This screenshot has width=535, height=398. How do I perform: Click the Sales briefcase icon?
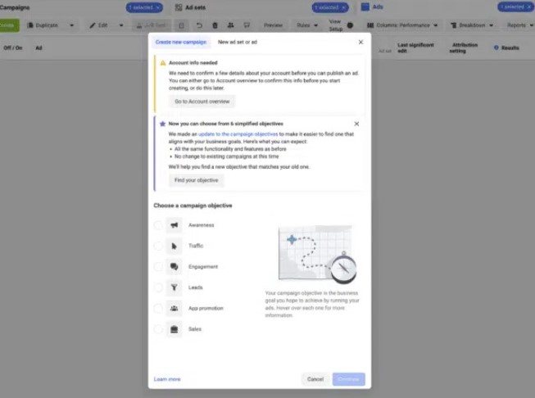click(174, 329)
